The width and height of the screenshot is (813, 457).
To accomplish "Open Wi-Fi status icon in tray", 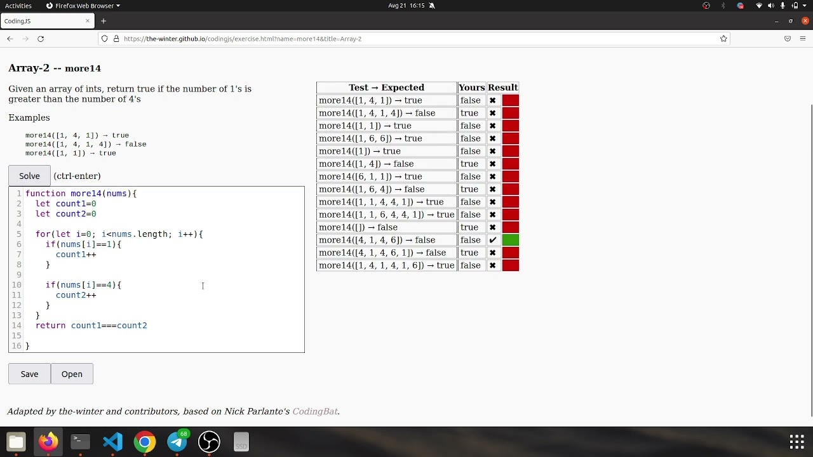I will click(x=758, y=6).
